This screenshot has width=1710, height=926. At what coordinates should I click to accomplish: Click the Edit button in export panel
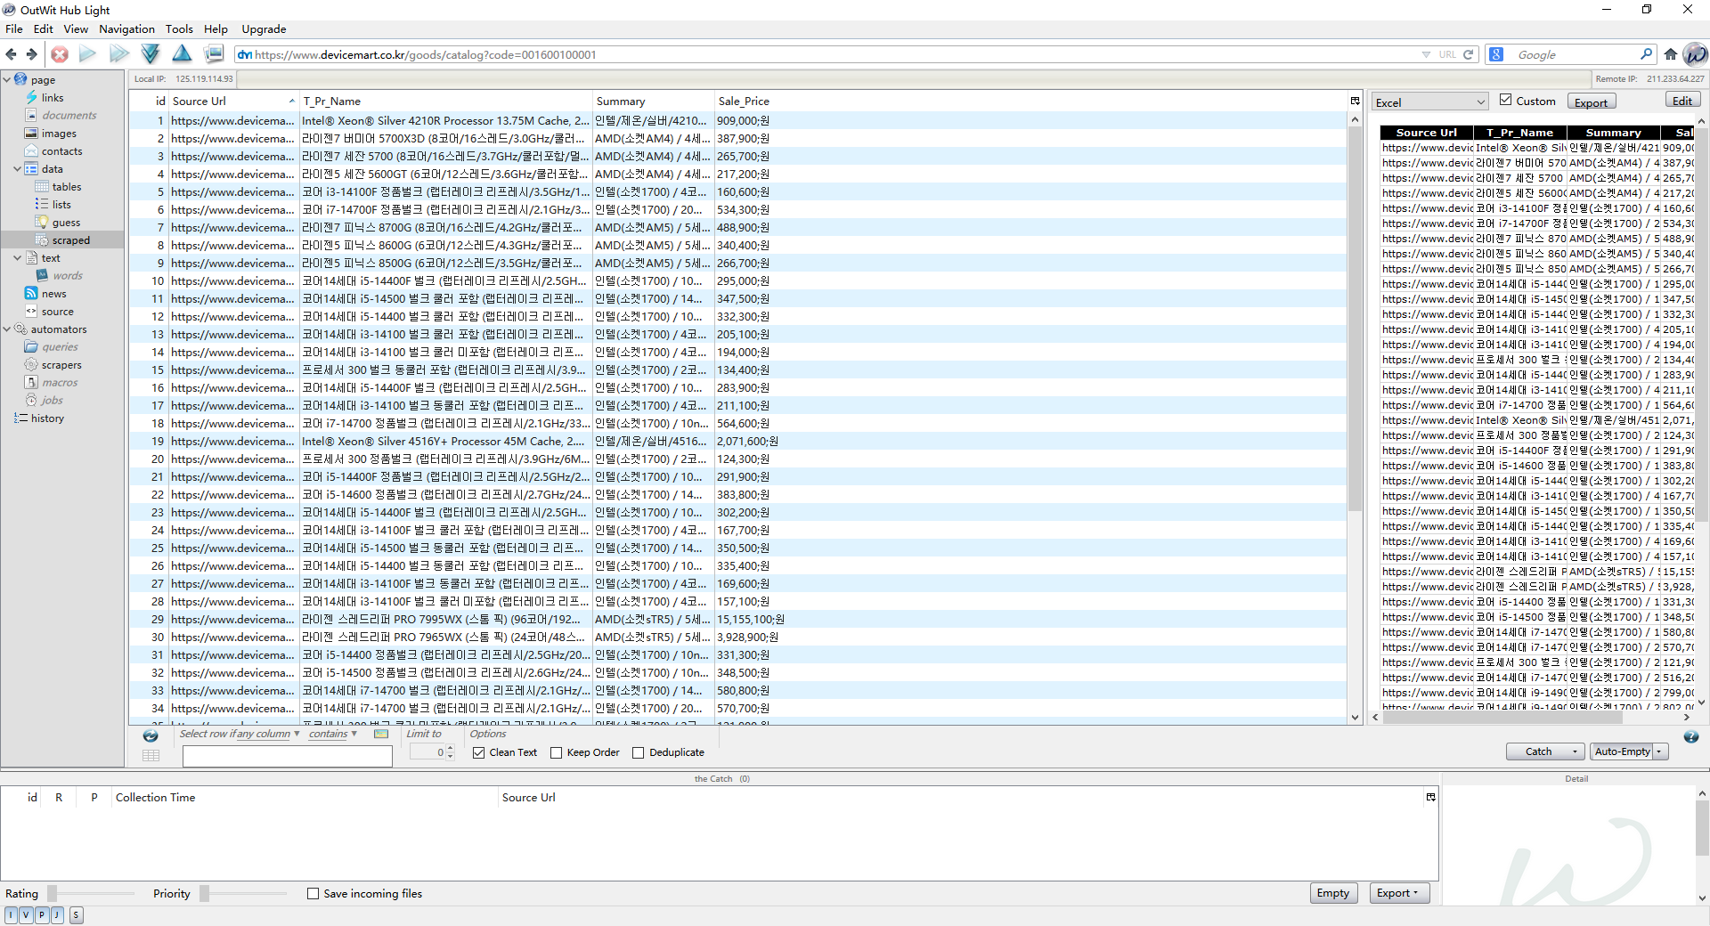1682,101
